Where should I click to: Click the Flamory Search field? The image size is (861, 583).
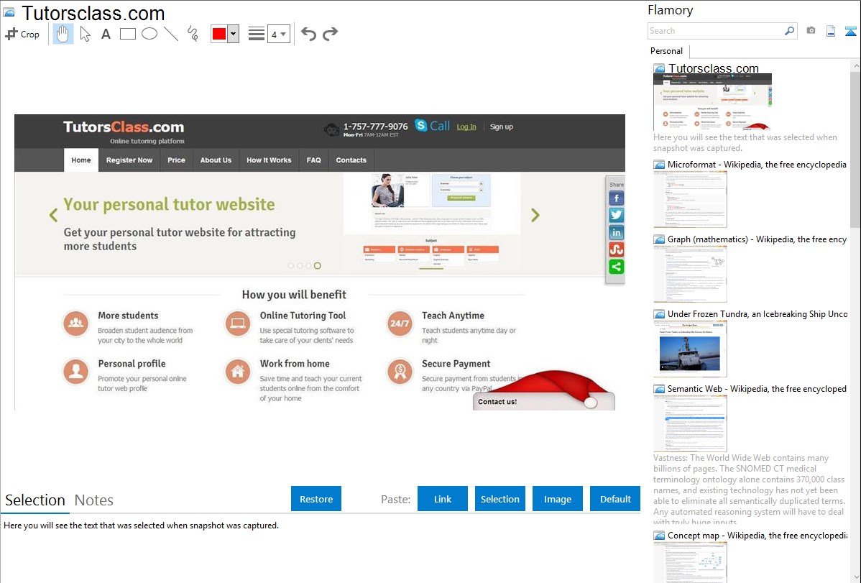(x=716, y=31)
